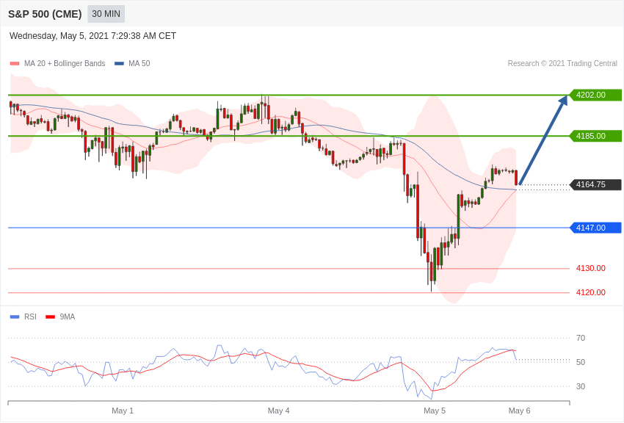624x423 pixels.
Task: Click the 4130.00 red support label
Action: click(x=591, y=268)
